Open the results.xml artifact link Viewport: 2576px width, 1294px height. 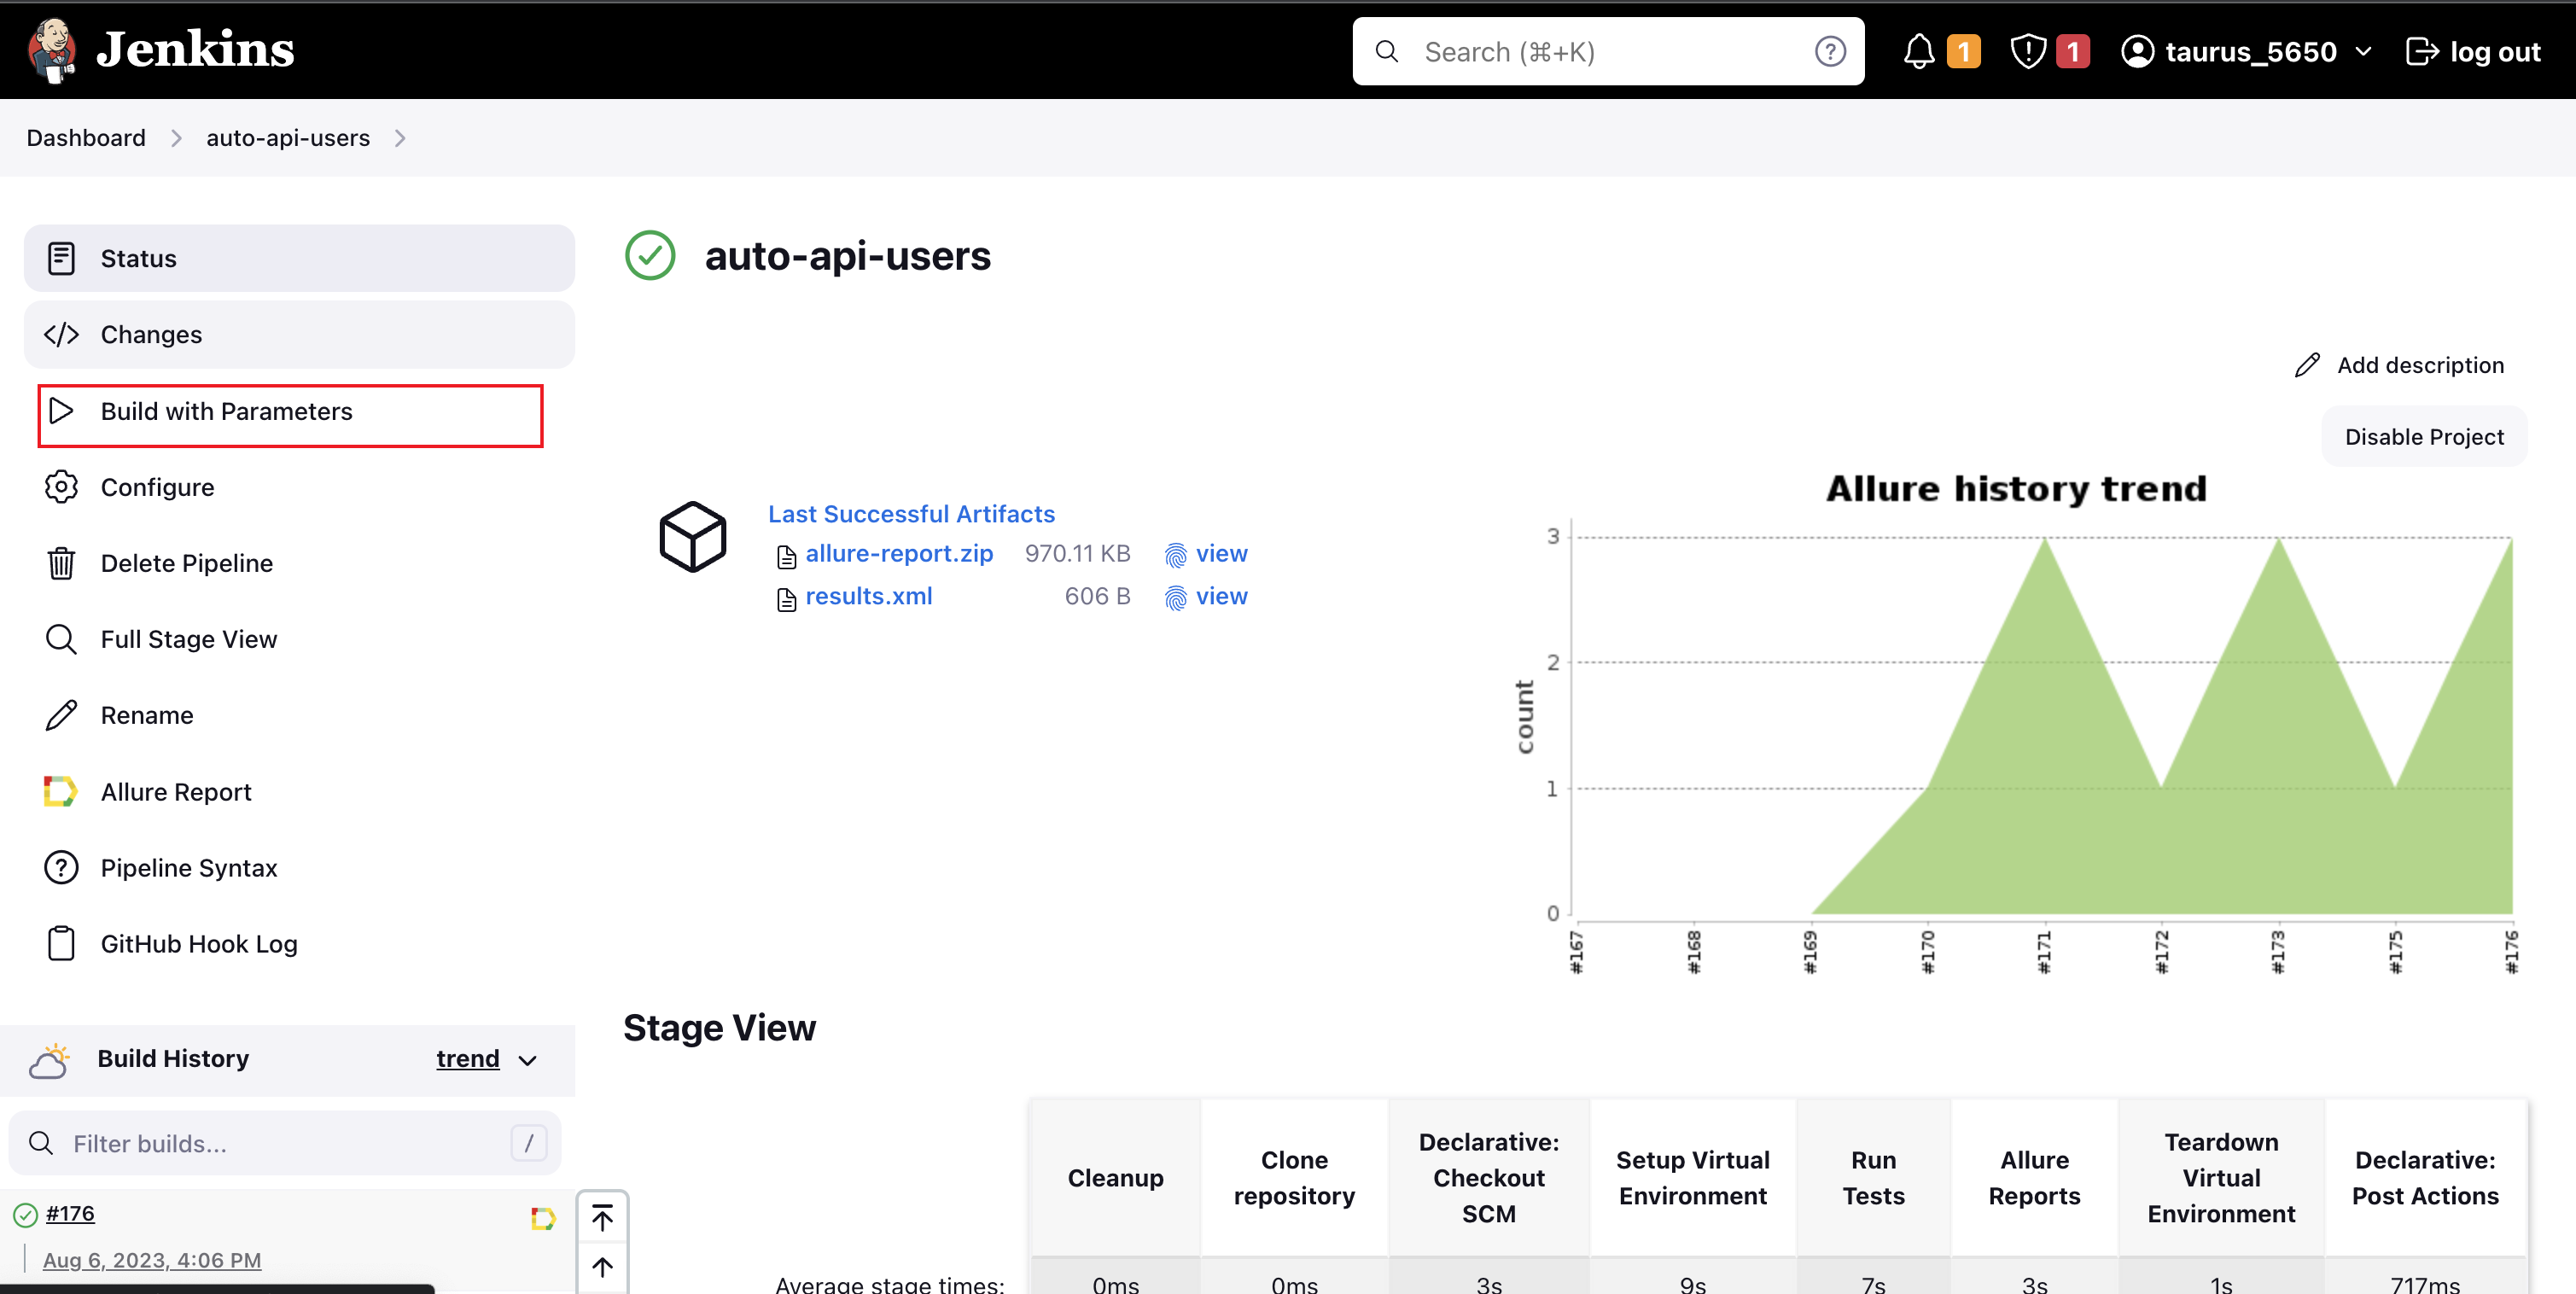click(x=868, y=597)
